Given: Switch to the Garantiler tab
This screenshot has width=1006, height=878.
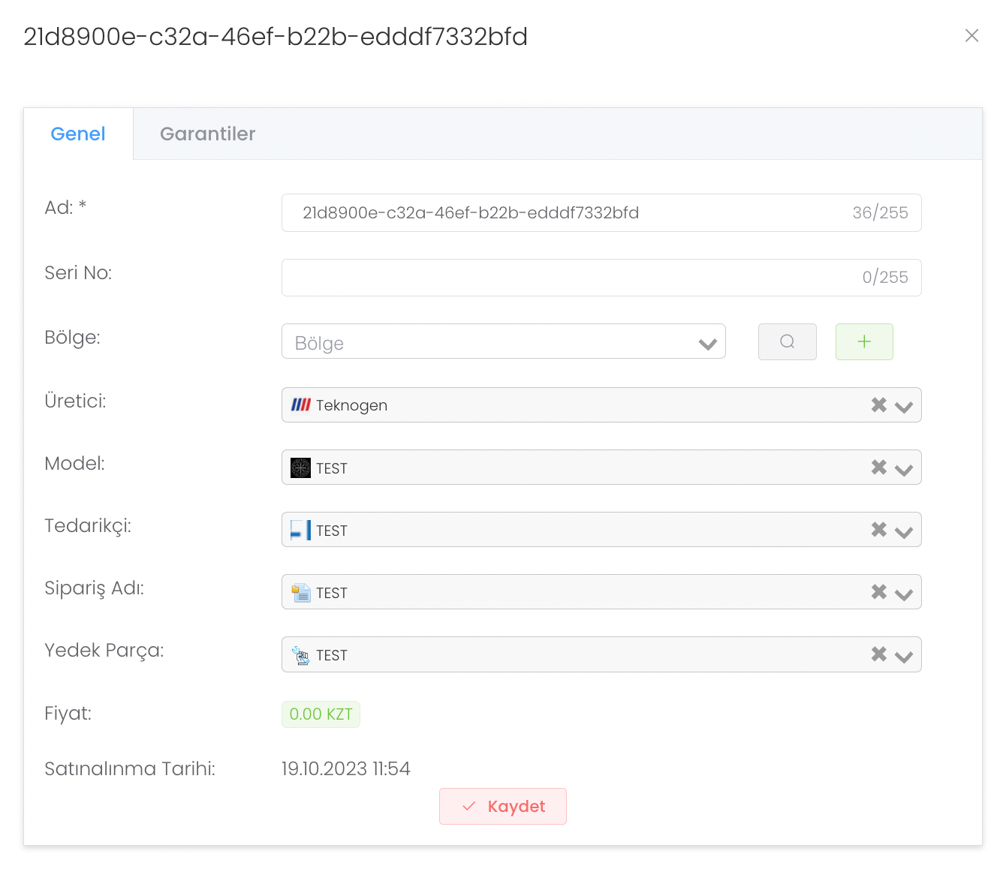Looking at the screenshot, I should [207, 134].
